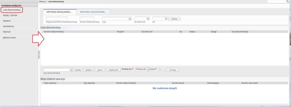Open calendar picker for the 'do' date
The image size is (291, 107).
coord(166,19)
